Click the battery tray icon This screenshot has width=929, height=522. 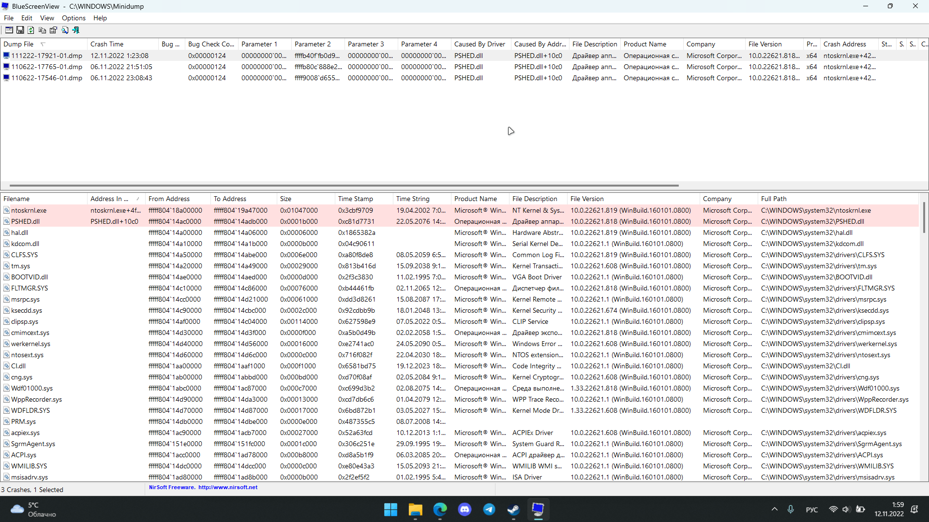[x=860, y=509]
